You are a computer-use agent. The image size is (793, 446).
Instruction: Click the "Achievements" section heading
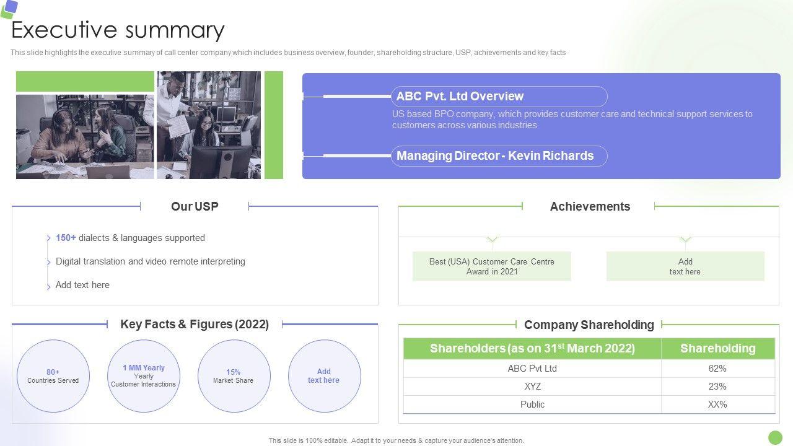[590, 206]
